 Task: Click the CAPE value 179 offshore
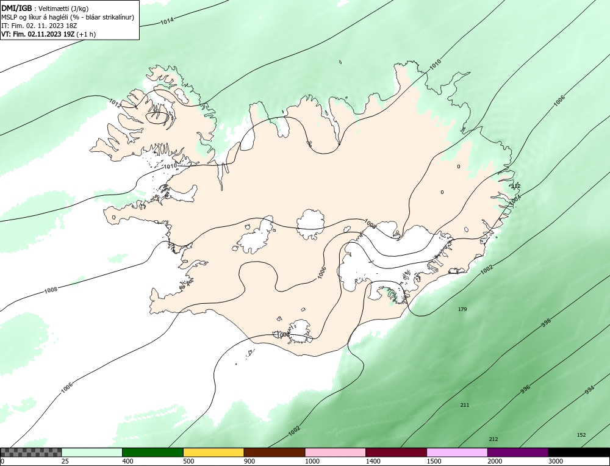tap(462, 309)
